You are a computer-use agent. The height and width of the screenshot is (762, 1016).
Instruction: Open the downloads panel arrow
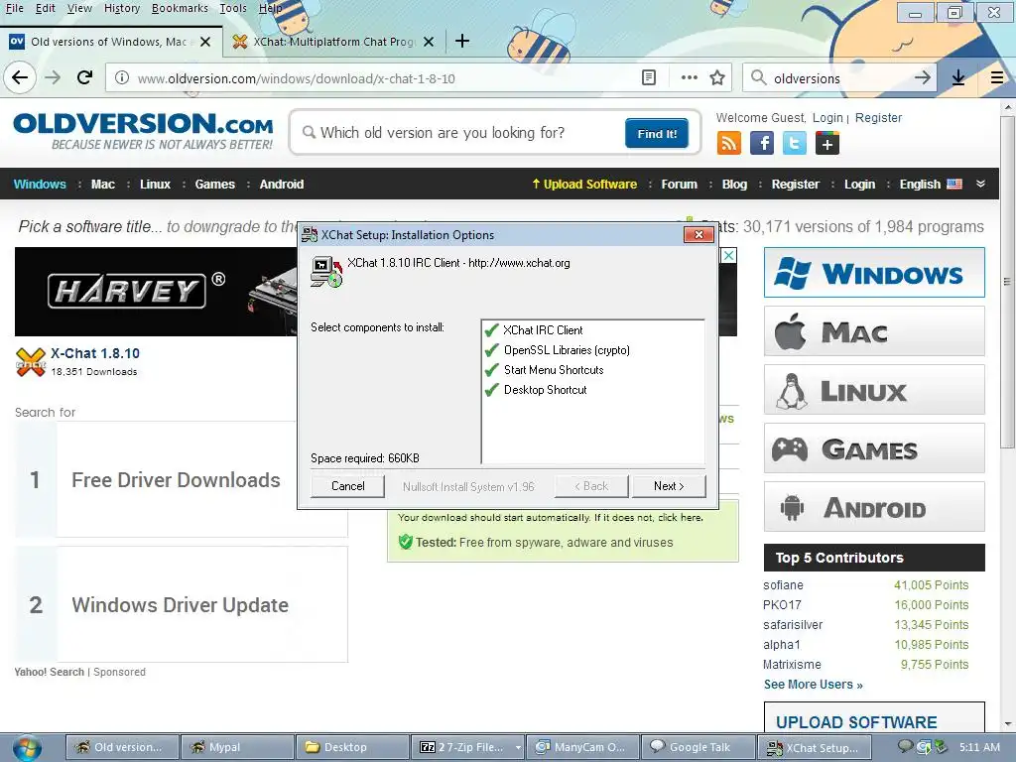click(x=958, y=77)
